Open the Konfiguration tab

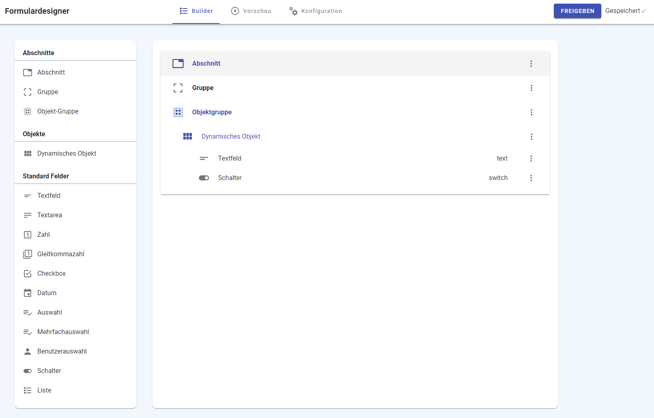315,11
